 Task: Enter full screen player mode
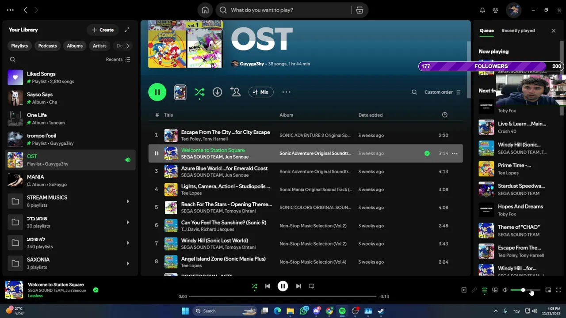point(558,290)
